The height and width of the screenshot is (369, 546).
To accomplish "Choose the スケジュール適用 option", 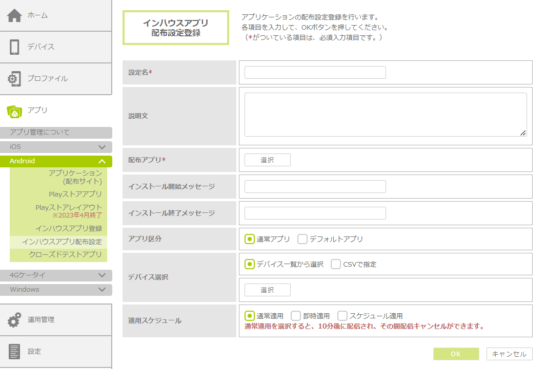I will [x=342, y=316].
